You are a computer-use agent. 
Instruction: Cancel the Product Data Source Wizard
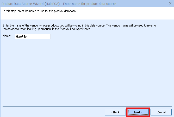tap(161, 112)
